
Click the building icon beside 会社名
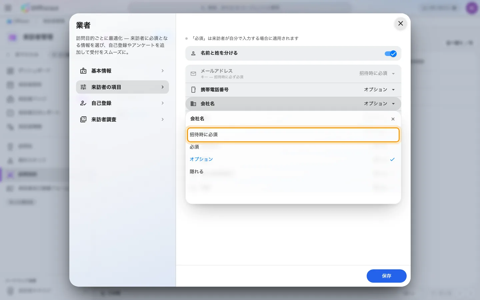[193, 104]
